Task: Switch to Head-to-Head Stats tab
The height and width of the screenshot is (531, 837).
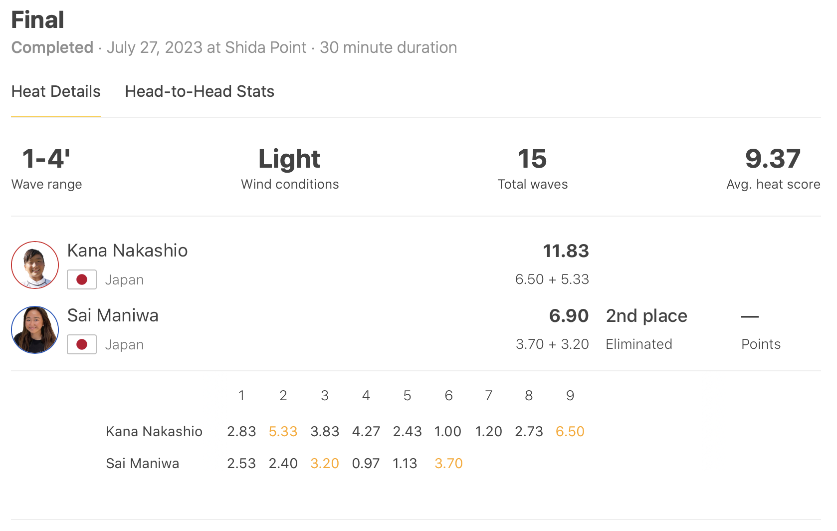Action: 200,92
